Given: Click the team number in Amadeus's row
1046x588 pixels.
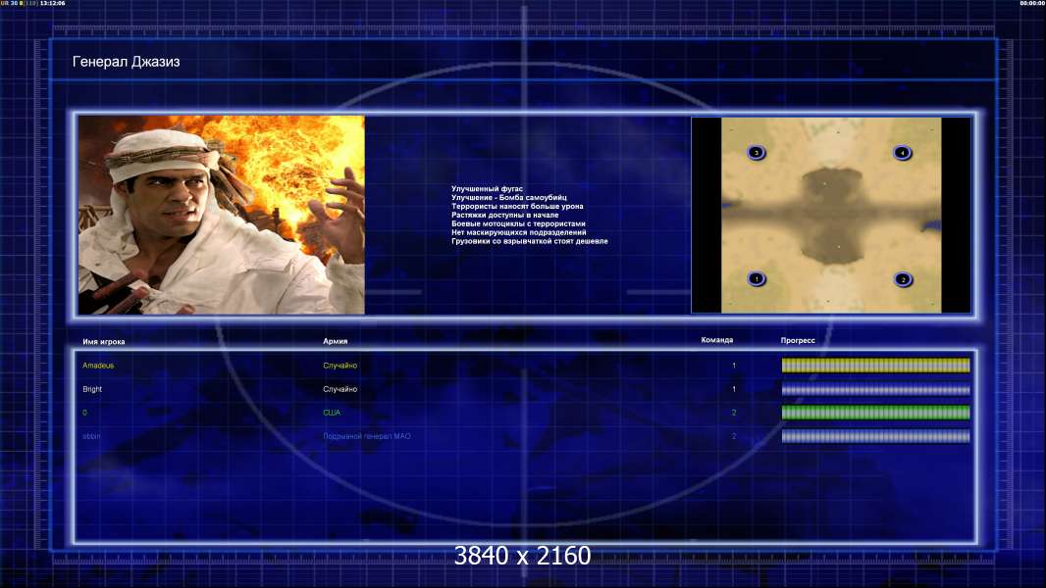Looking at the screenshot, I should tap(734, 366).
